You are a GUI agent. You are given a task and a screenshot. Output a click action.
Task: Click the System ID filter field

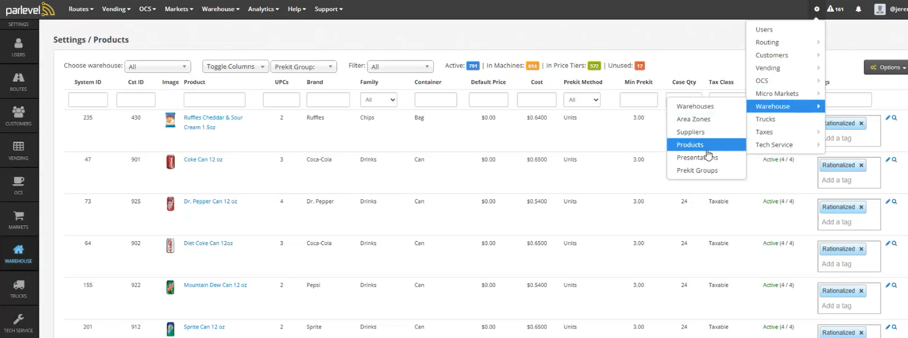(88, 100)
